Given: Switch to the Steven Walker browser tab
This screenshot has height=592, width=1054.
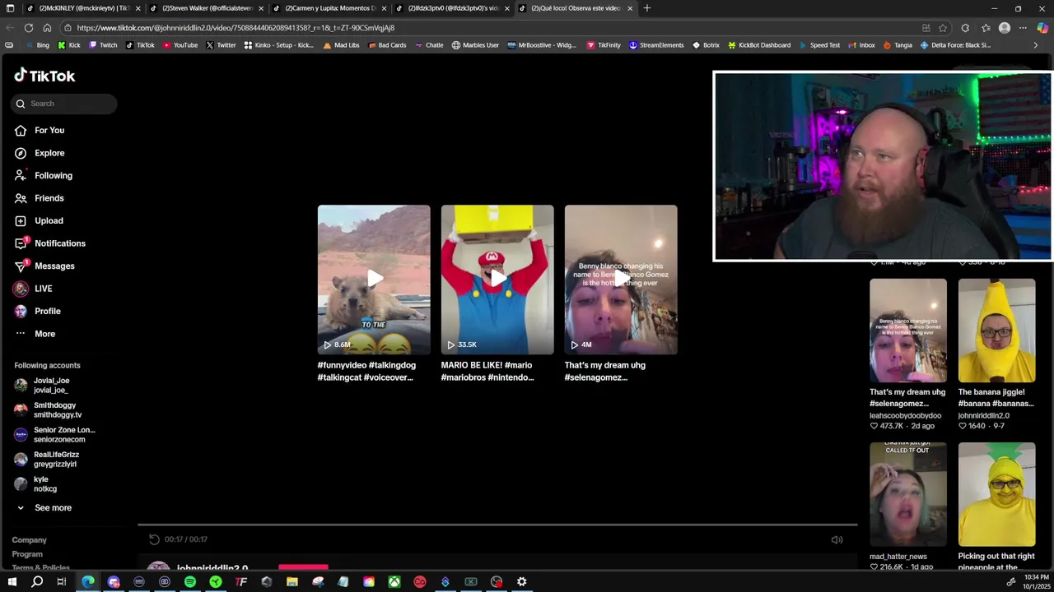Looking at the screenshot, I should pos(206,8).
